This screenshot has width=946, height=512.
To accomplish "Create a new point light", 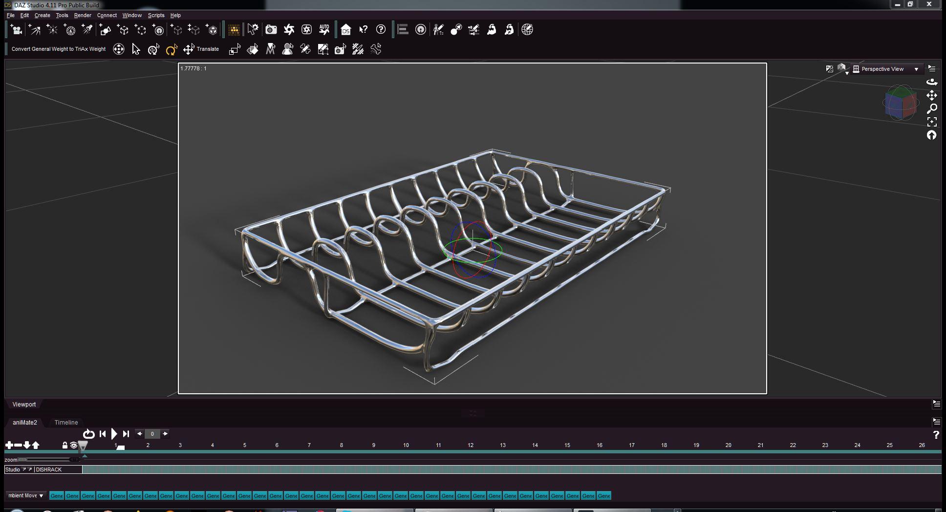I will coord(52,30).
